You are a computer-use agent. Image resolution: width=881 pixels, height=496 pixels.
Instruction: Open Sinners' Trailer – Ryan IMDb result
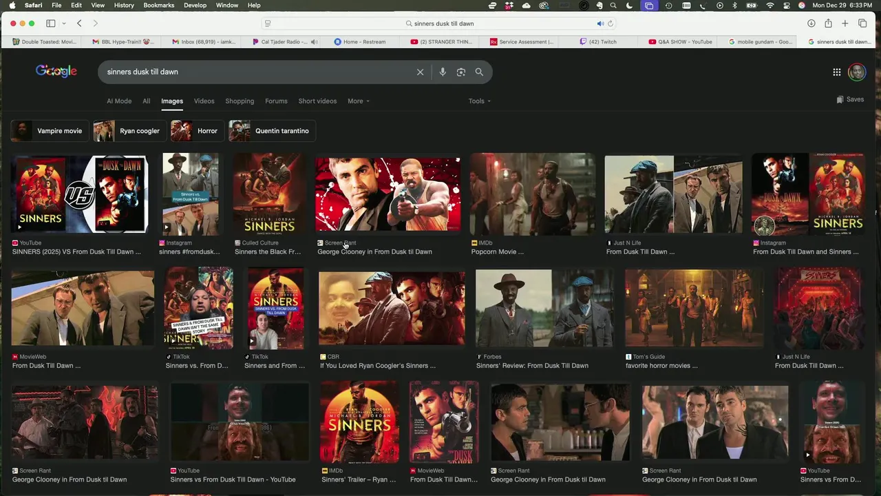point(359,422)
